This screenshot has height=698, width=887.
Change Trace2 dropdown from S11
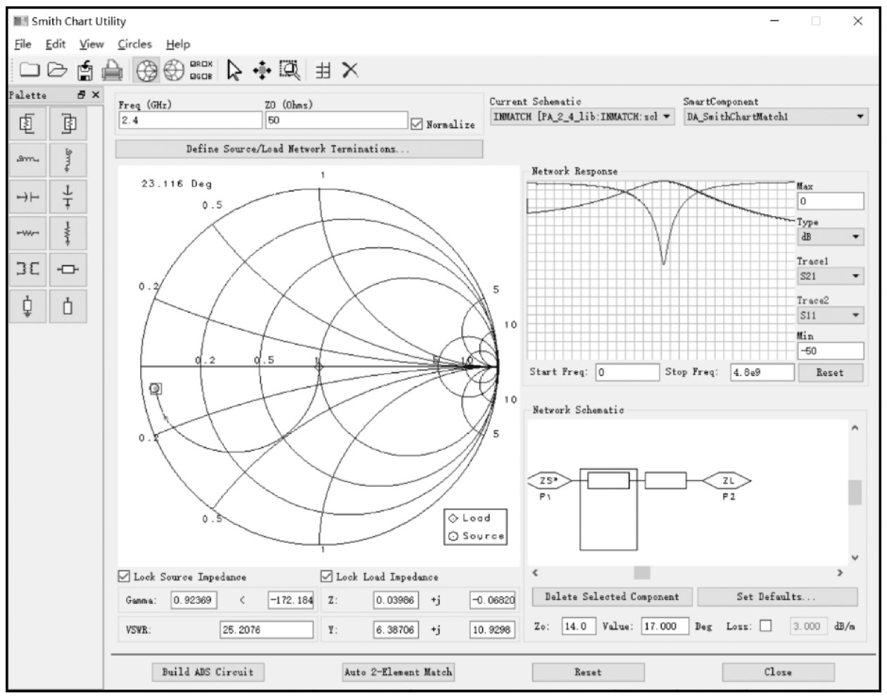pyautogui.click(x=830, y=316)
